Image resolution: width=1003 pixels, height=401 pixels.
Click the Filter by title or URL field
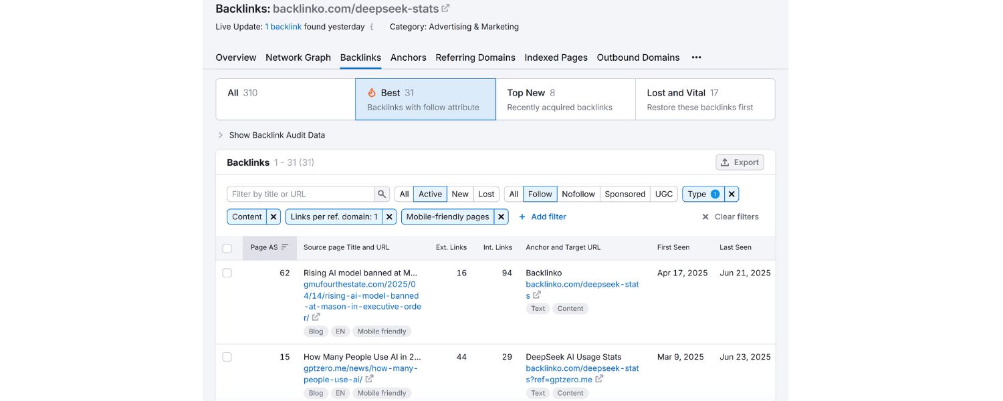coord(298,194)
